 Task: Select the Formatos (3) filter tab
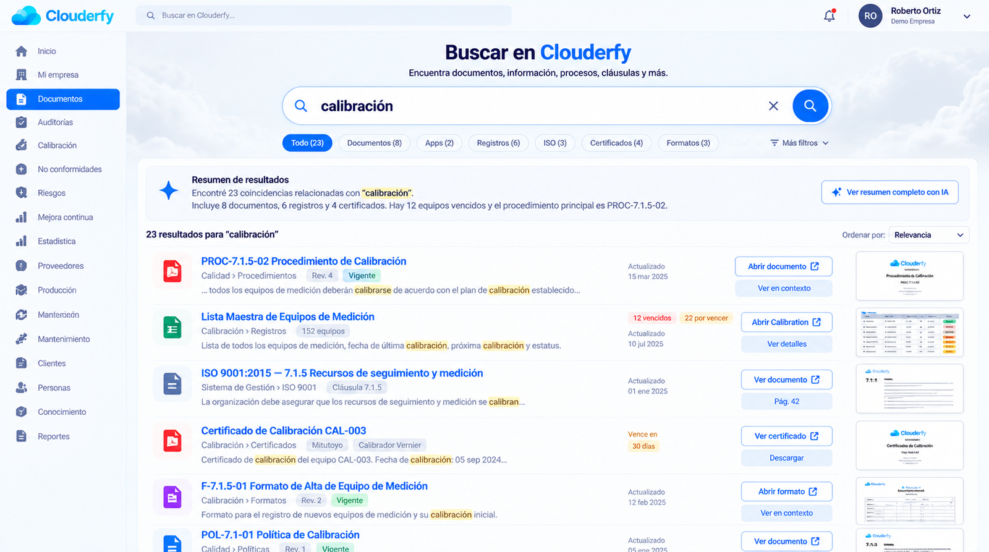[688, 143]
